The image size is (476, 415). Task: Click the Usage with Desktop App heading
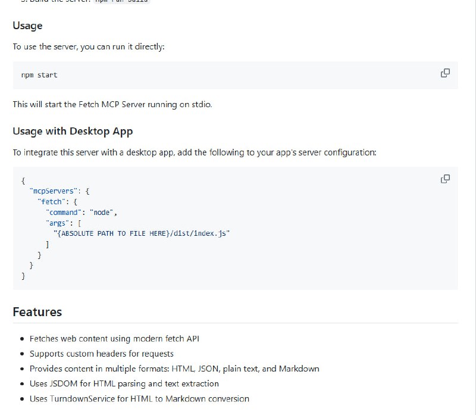click(x=73, y=131)
